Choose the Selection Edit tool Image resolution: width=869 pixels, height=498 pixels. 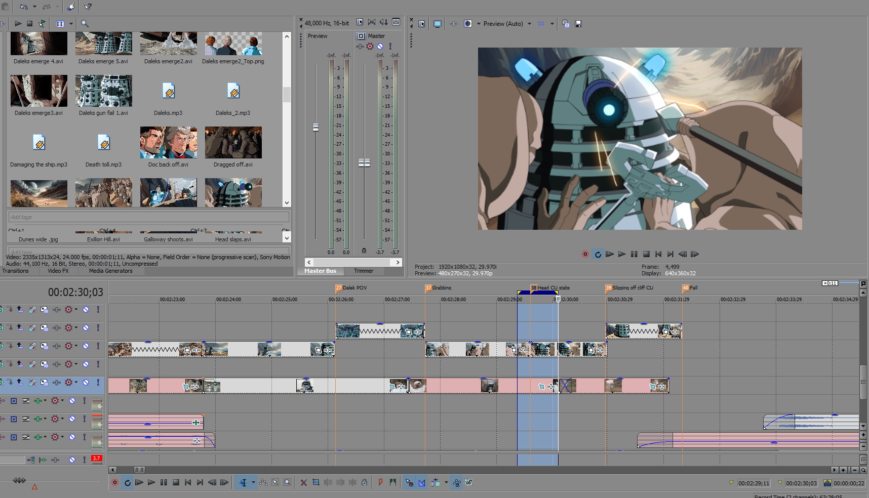point(275,483)
